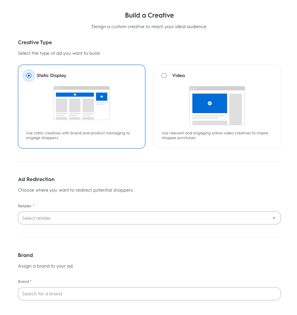
Task: Click the Search for a brand field
Action: tap(149, 294)
